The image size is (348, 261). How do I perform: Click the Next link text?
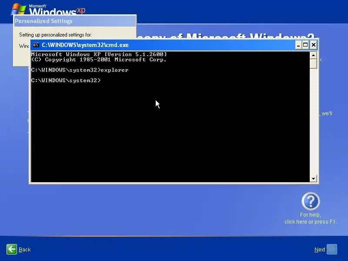pos(320,249)
